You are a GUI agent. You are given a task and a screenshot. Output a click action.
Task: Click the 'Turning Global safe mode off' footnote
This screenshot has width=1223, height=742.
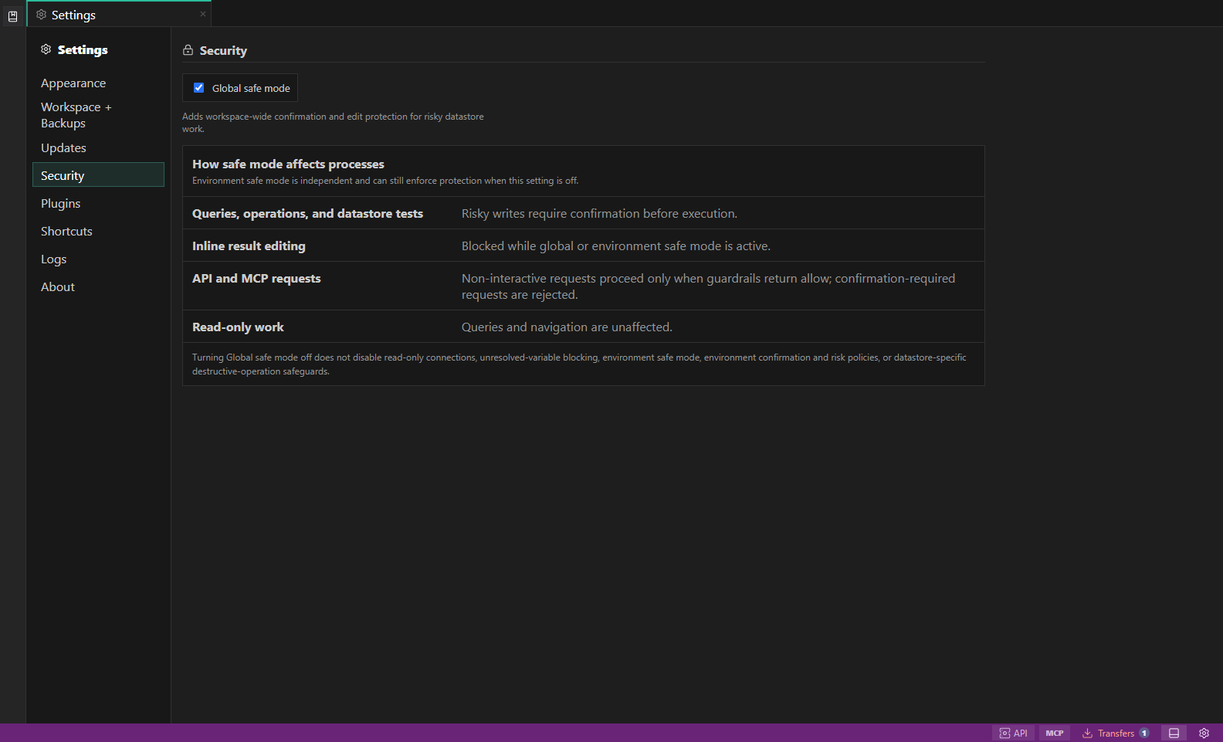579,364
